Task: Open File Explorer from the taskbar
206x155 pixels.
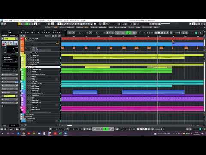Action: tap(34, 133)
